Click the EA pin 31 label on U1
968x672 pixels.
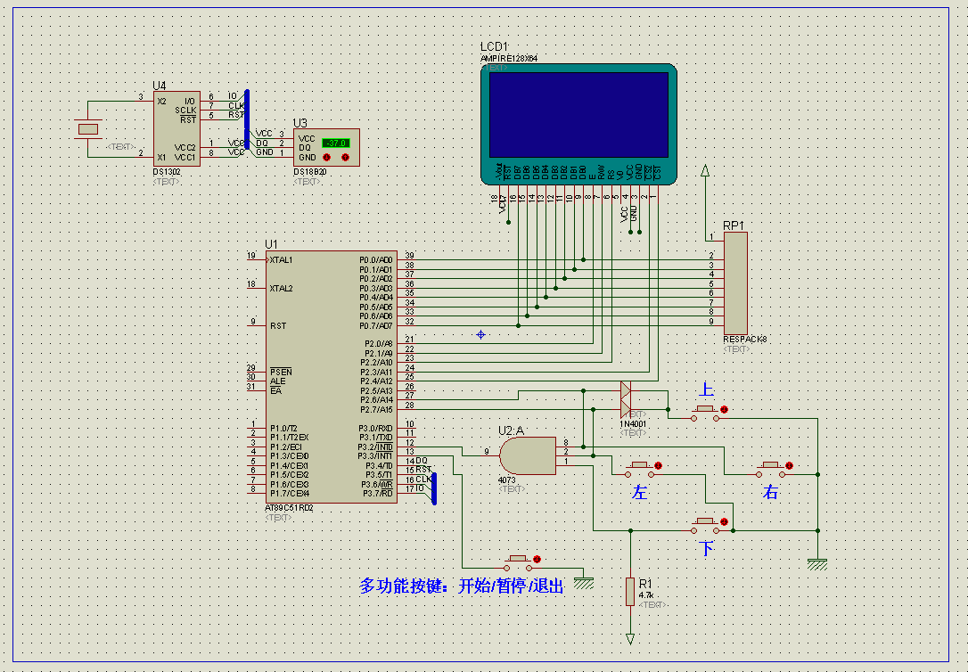(x=276, y=390)
